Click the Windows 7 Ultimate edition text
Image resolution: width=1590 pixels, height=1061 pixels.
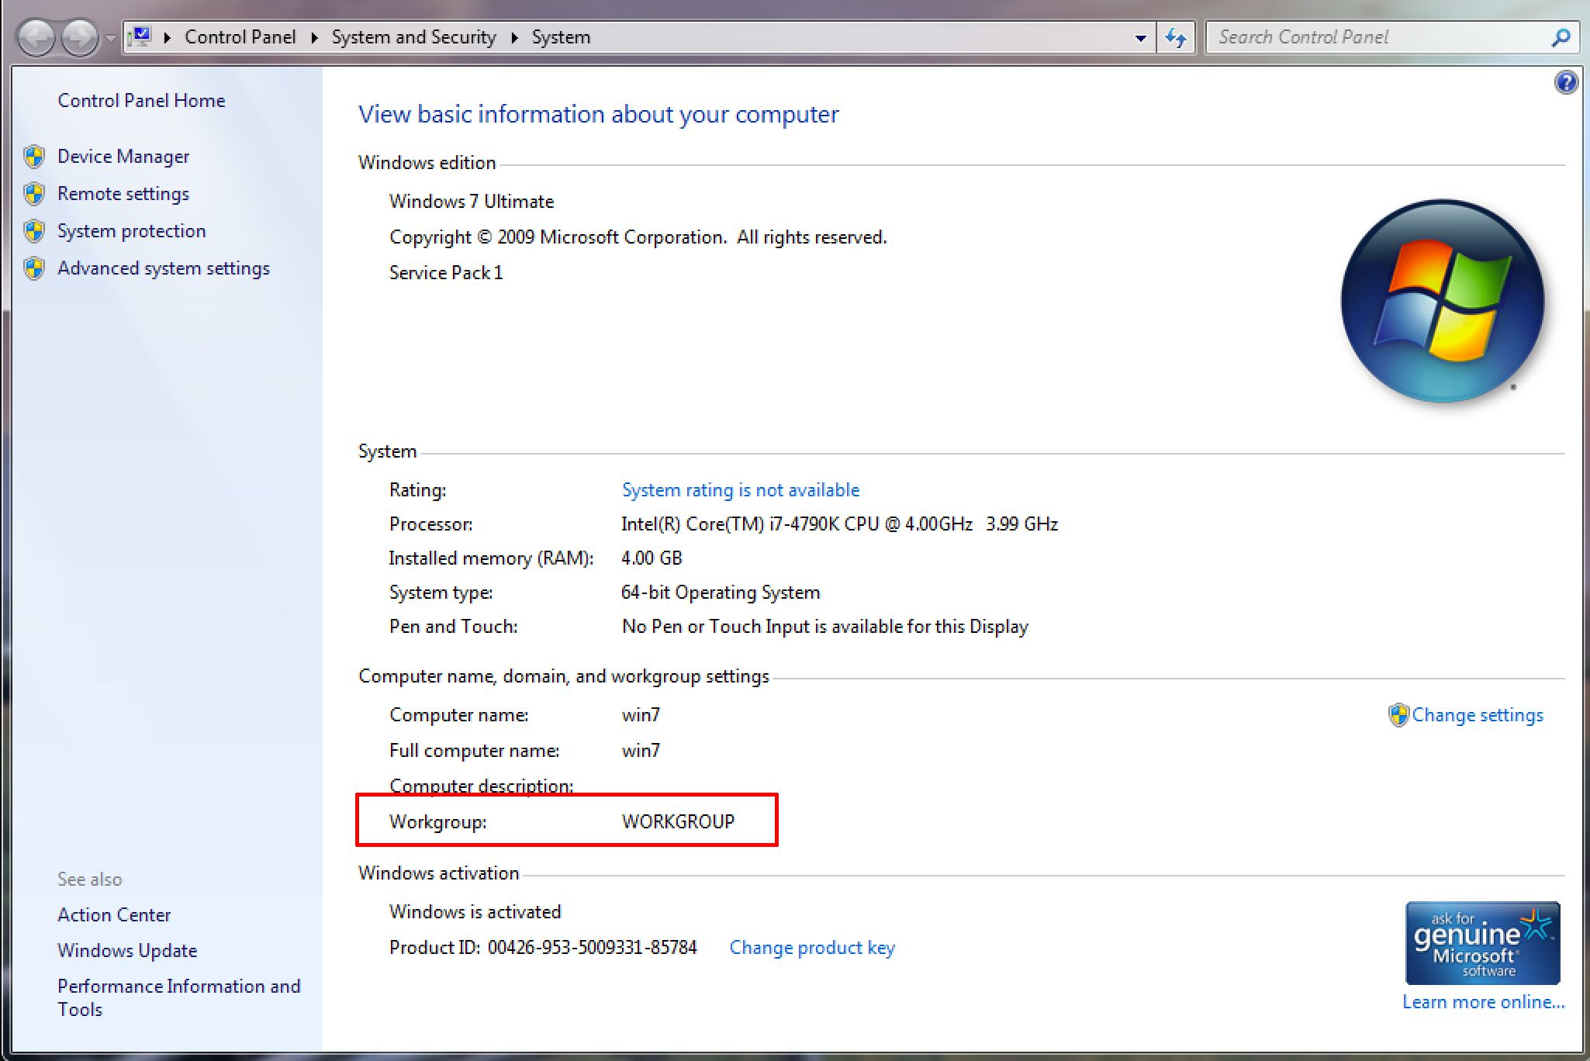472,202
